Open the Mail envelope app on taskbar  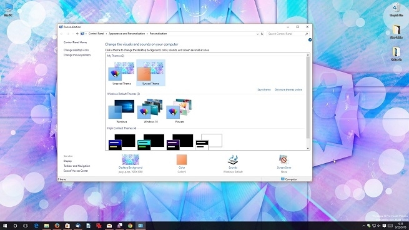109,226
